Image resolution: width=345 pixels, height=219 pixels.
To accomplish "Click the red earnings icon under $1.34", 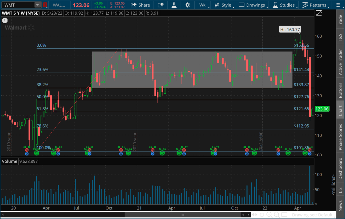I will (x=121, y=150).
